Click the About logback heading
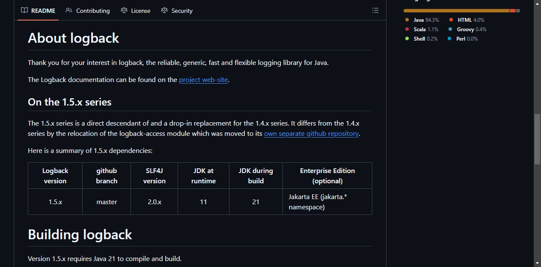The width and height of the screenshot is (541, 267). [73, 38]
